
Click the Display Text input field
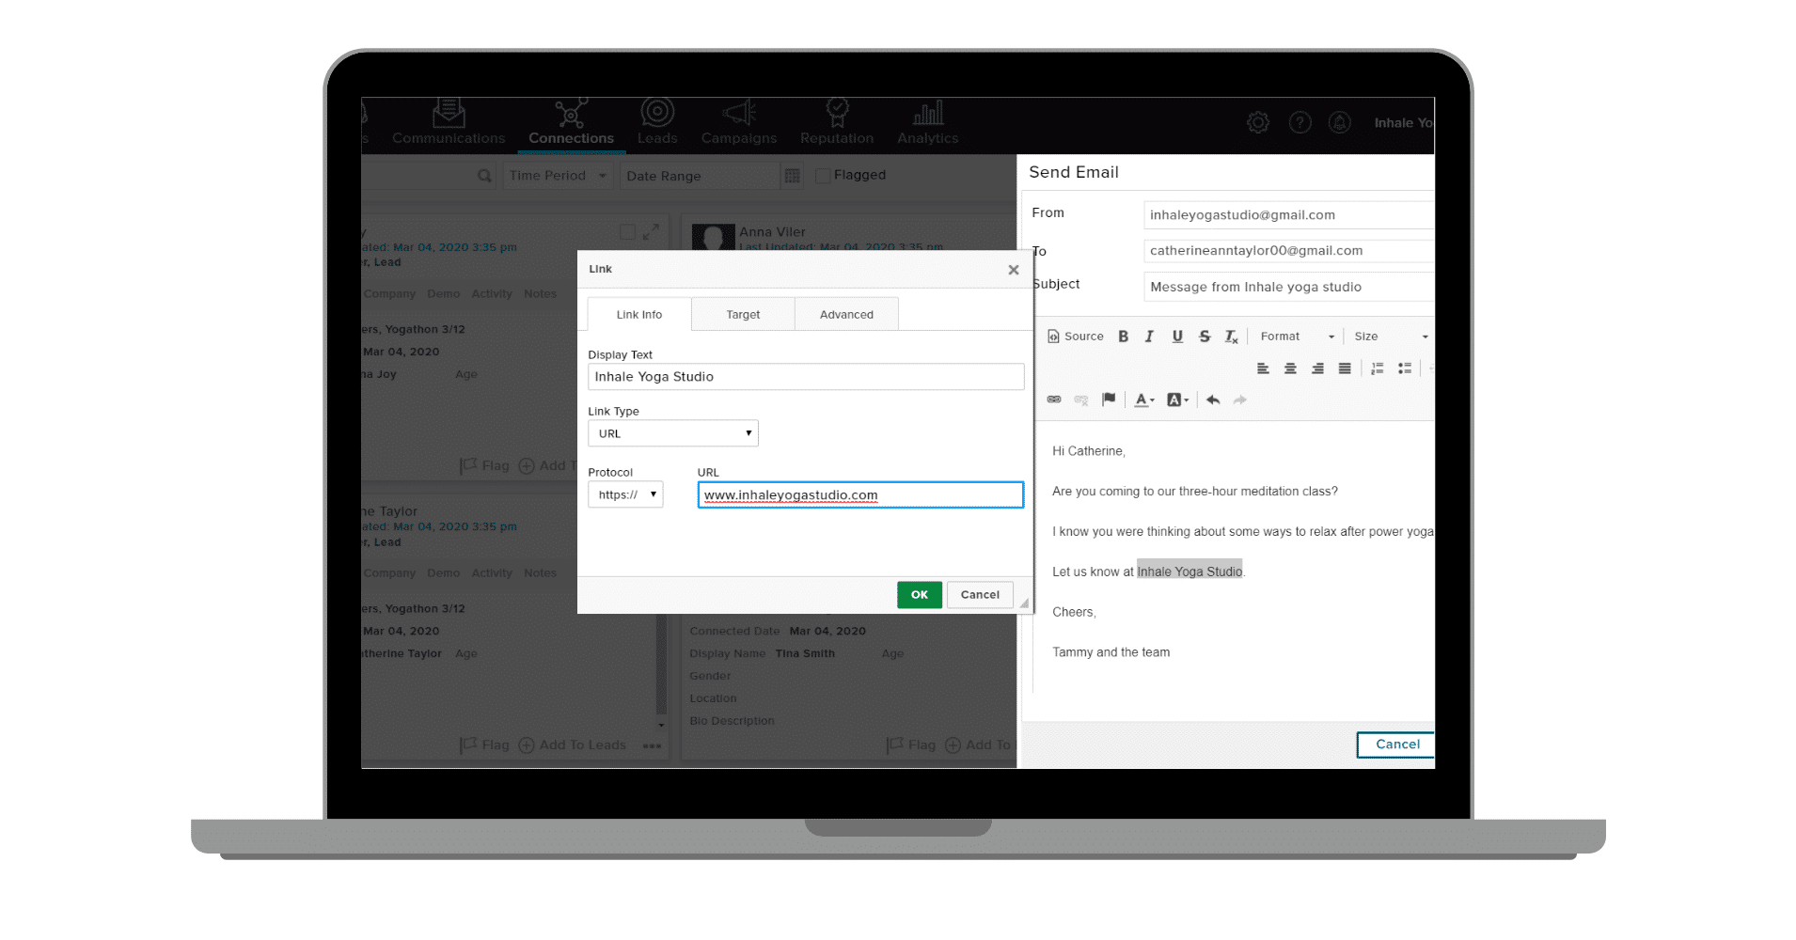pos(806,377)
